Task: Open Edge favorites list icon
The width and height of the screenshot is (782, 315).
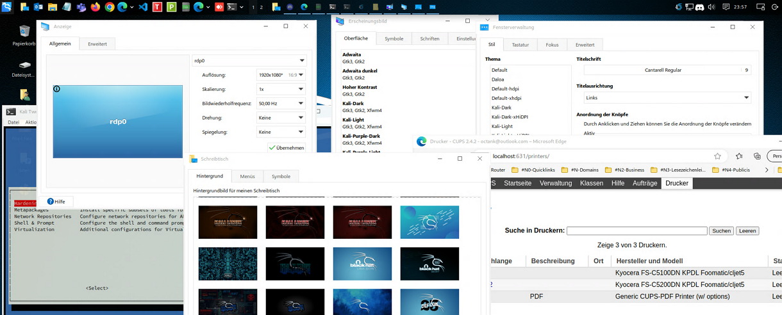Action: tap(740, 156)
